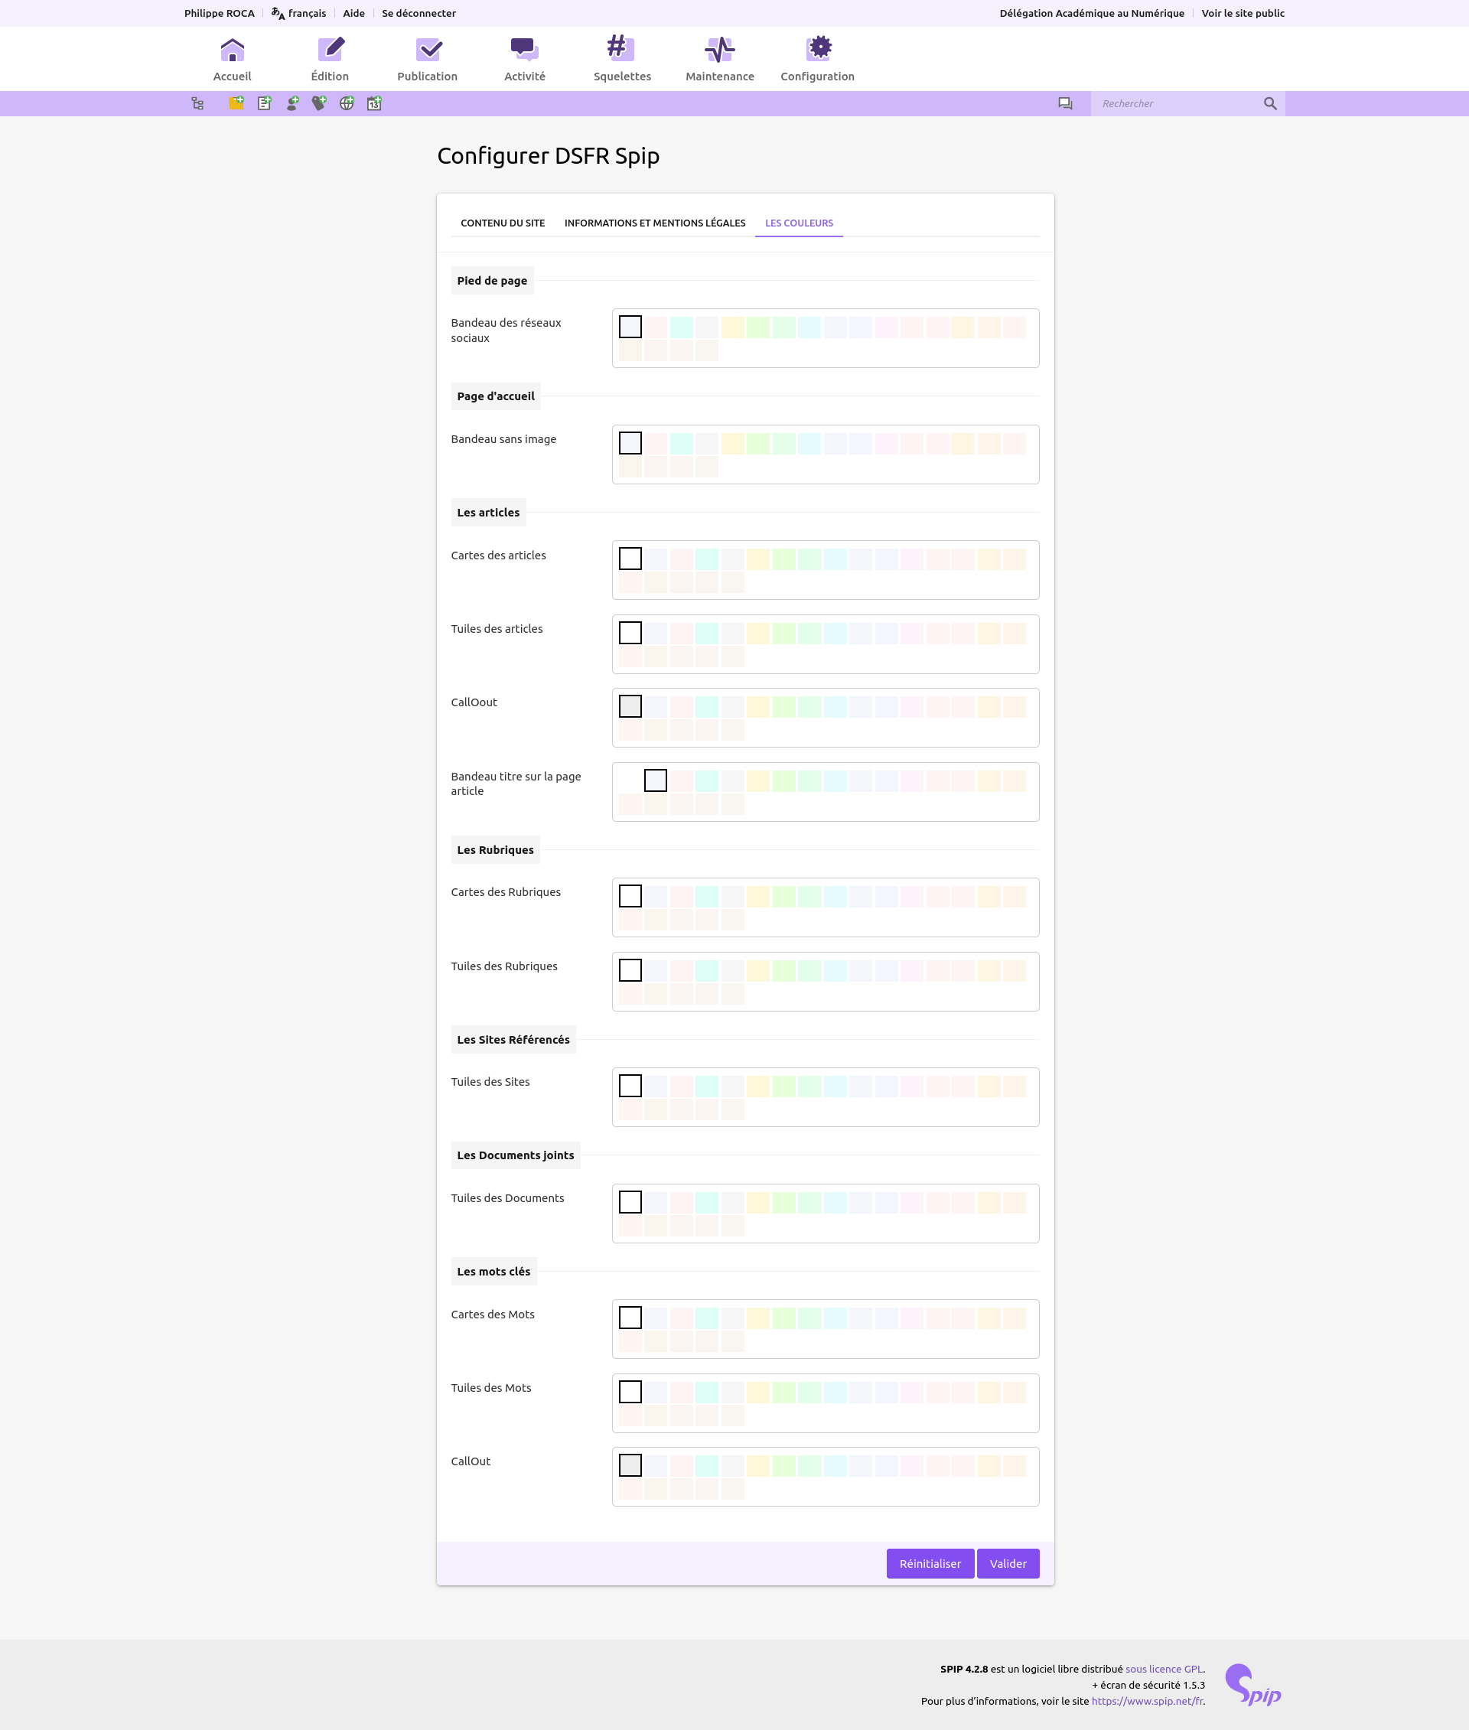Click the site tree hierarchy icon
Viewport: 1469px width, 1730px height.
(x=197, y=103)
